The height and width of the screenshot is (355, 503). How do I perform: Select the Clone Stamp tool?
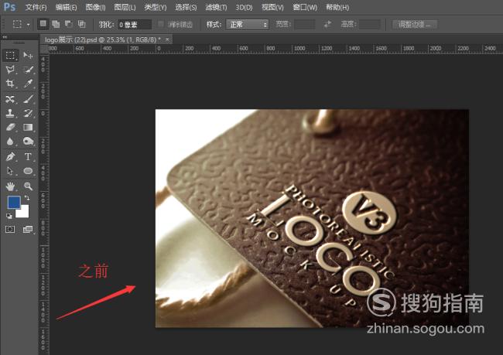10,113
